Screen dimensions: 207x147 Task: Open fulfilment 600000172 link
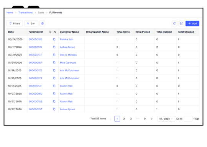(35, 70)
